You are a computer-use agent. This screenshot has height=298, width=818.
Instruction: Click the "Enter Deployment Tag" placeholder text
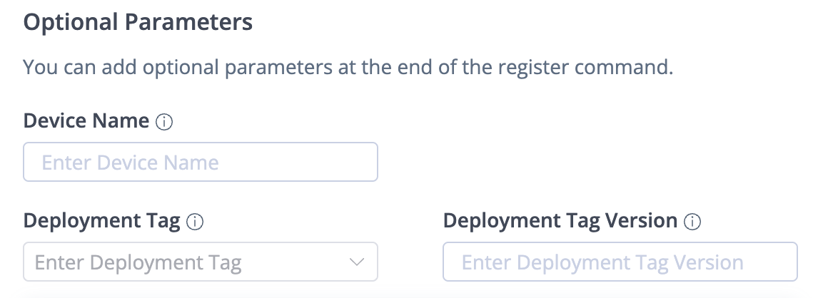click(x=138, y=262)
